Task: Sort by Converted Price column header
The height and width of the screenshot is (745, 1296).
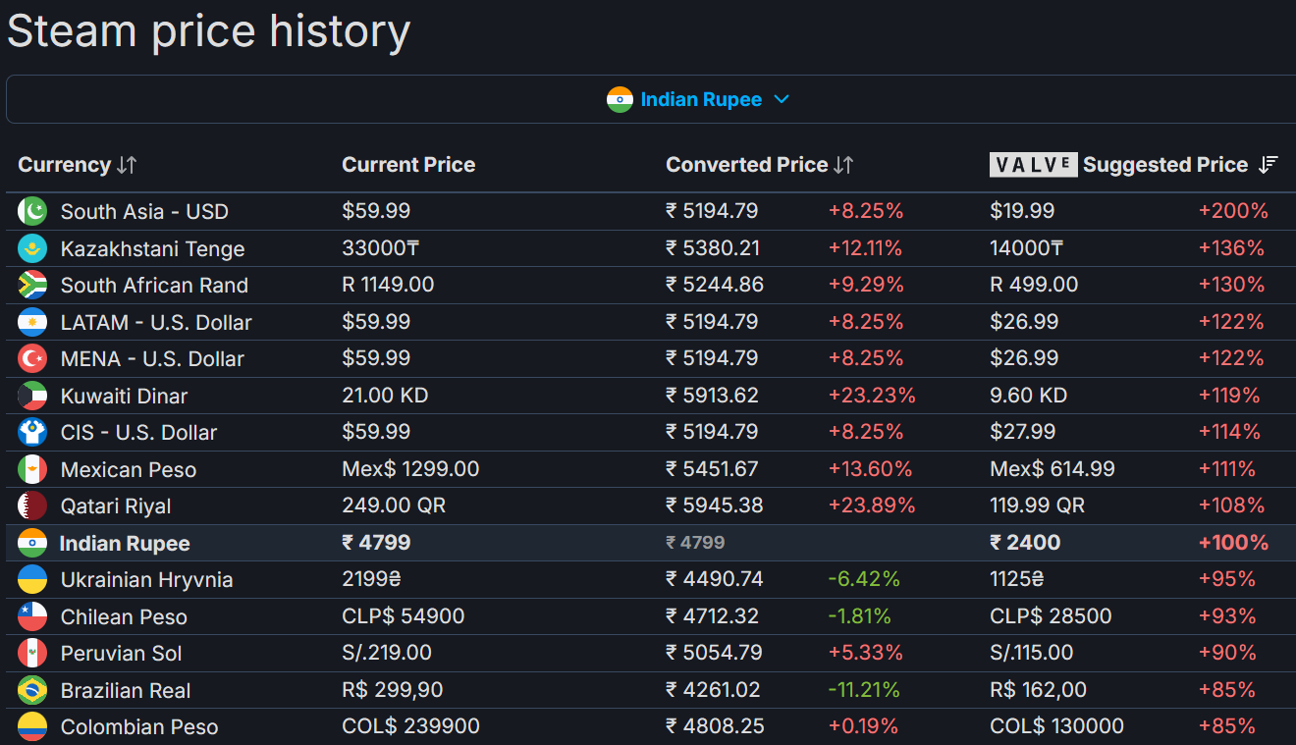Action: (x=760, y=165)
